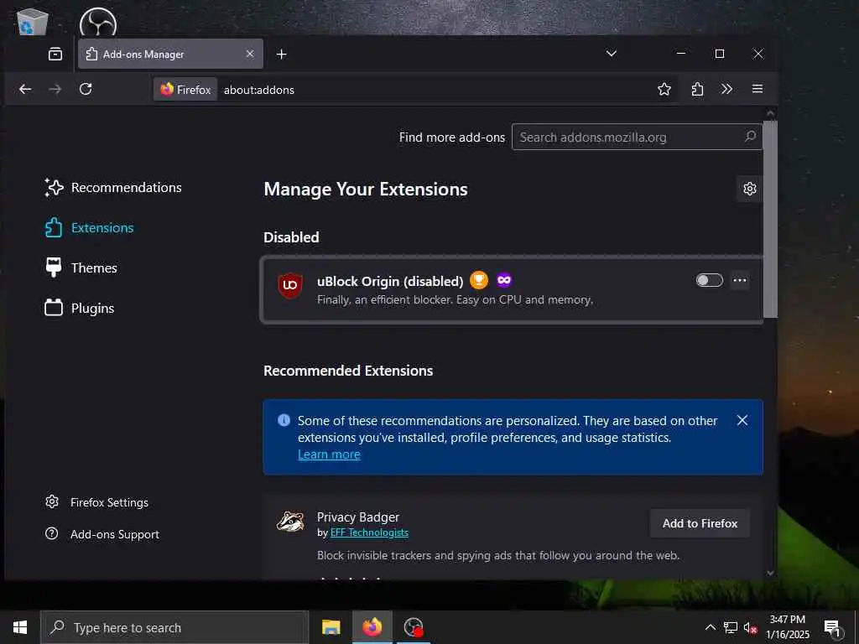Click the muted volume tray icon
Image resolution: width=859 pixels, height=644 pixels.
point(750,627)
